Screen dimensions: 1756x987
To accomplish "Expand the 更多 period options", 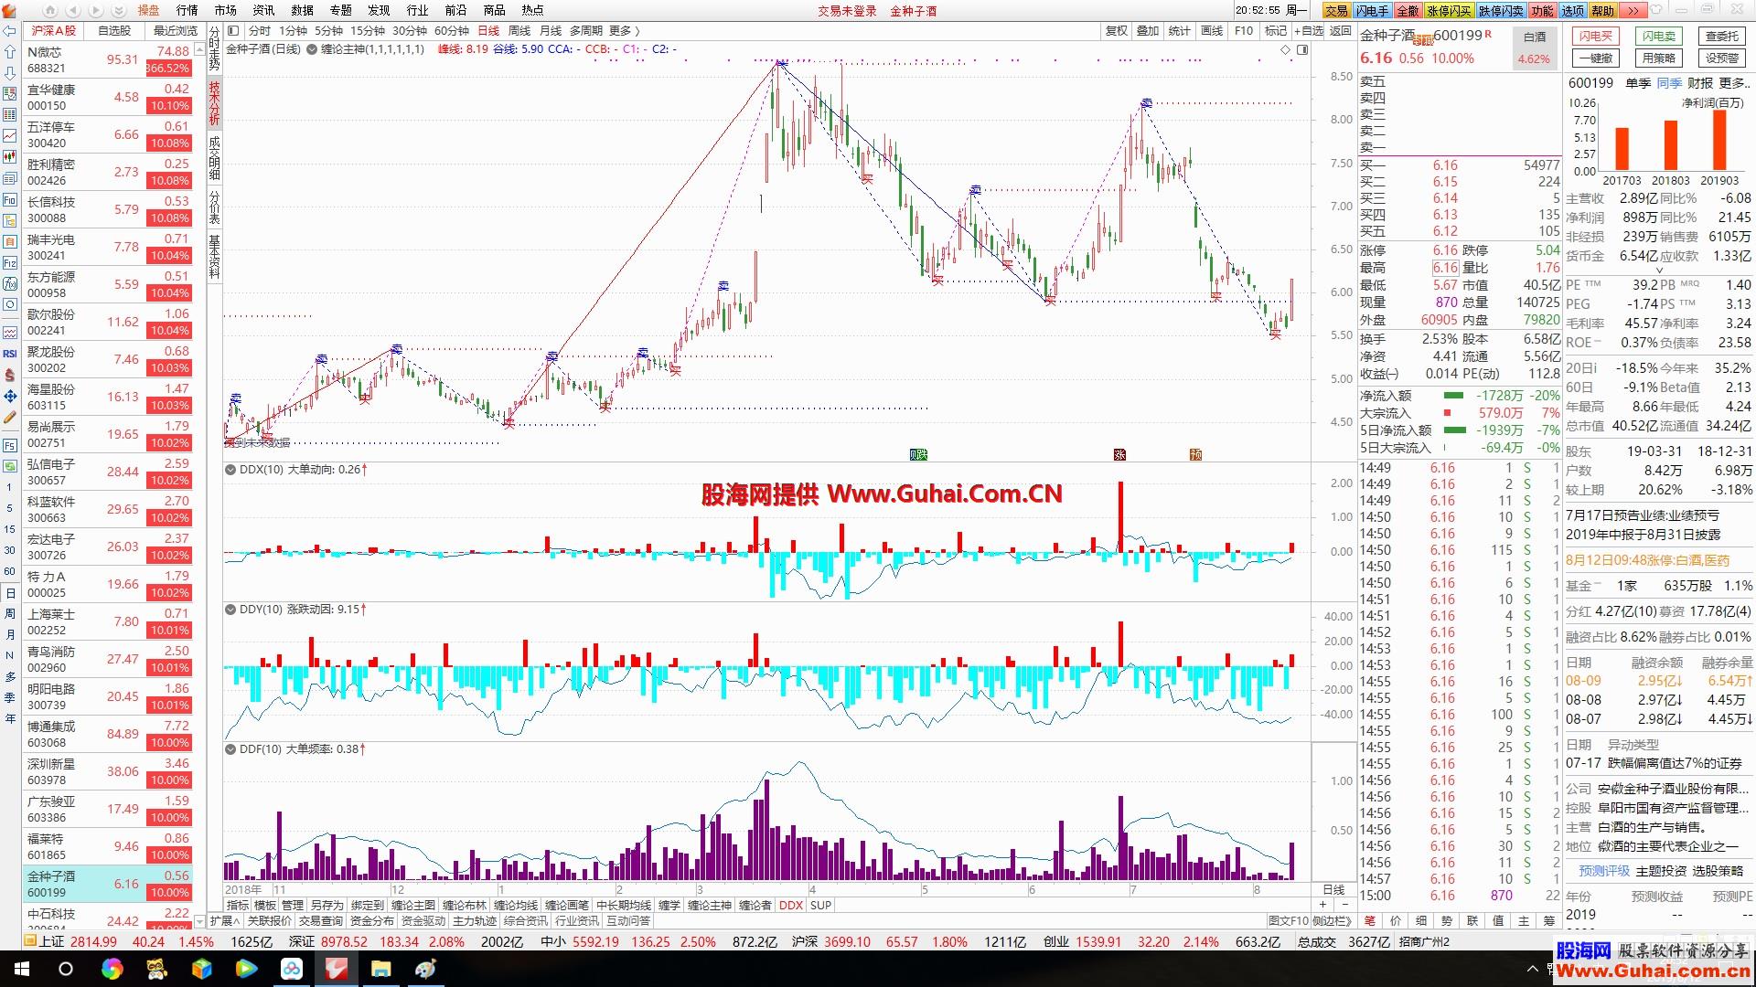I will pyautogui.click(x=625, y=31).
